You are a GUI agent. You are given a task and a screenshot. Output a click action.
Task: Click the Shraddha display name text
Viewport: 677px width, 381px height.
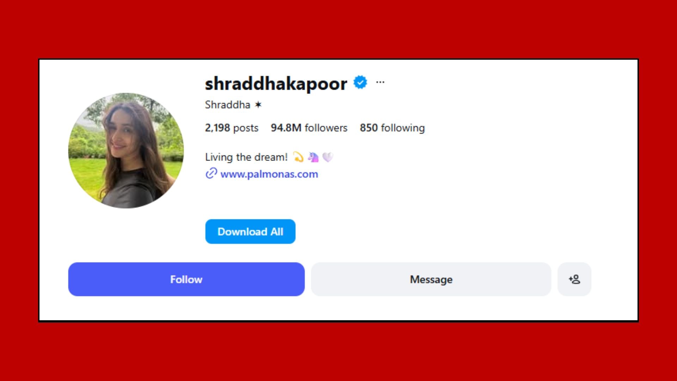227,105
